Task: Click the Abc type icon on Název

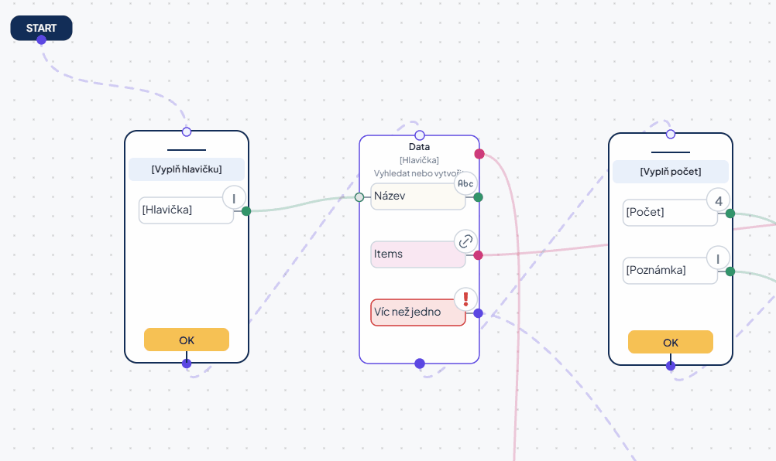Action: pyautogui.click(x=465, y=184)
